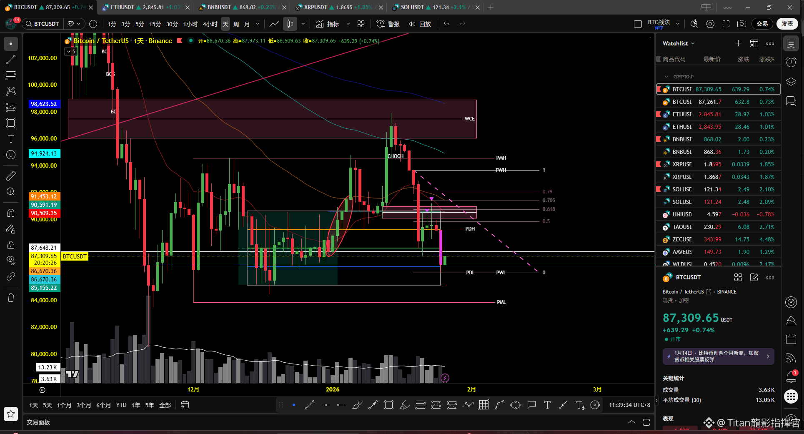Screen dimensions: 804x434
Task: Toggle magnet mode for drawings
Action: (11, 213)
